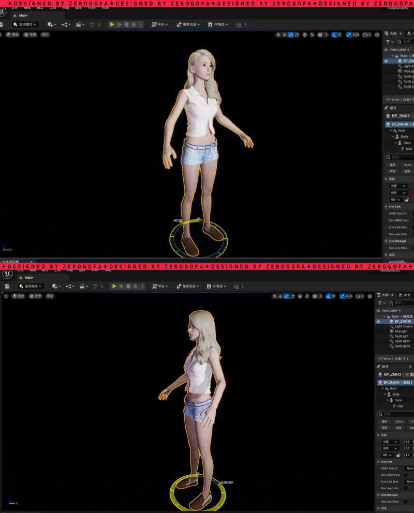This screenshot has width=414, height=513.
Task: Toggle the scale lock icon in lower details
Action: click(398, 455)
